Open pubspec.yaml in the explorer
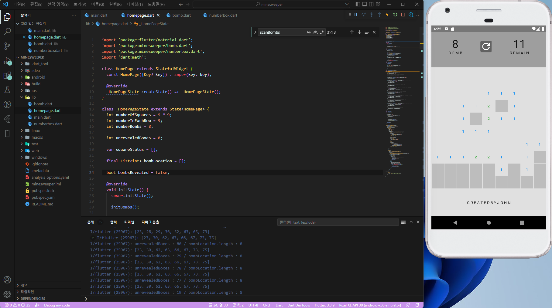Screen dimensions: 552x308 43,197
